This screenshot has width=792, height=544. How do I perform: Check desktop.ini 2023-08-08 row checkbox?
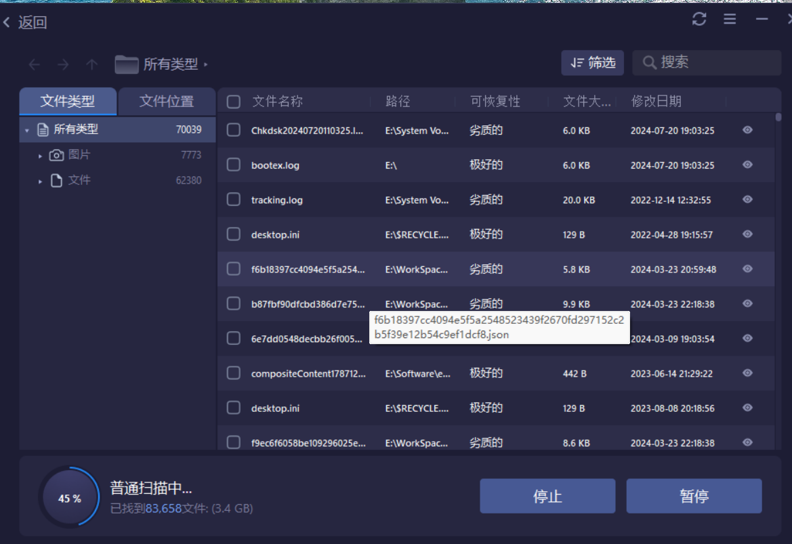coord(233,408)
